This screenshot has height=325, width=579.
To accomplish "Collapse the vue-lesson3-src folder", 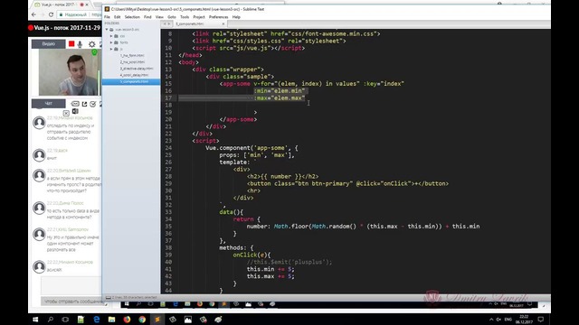I will pyautogui.click(x=107, y=30).
